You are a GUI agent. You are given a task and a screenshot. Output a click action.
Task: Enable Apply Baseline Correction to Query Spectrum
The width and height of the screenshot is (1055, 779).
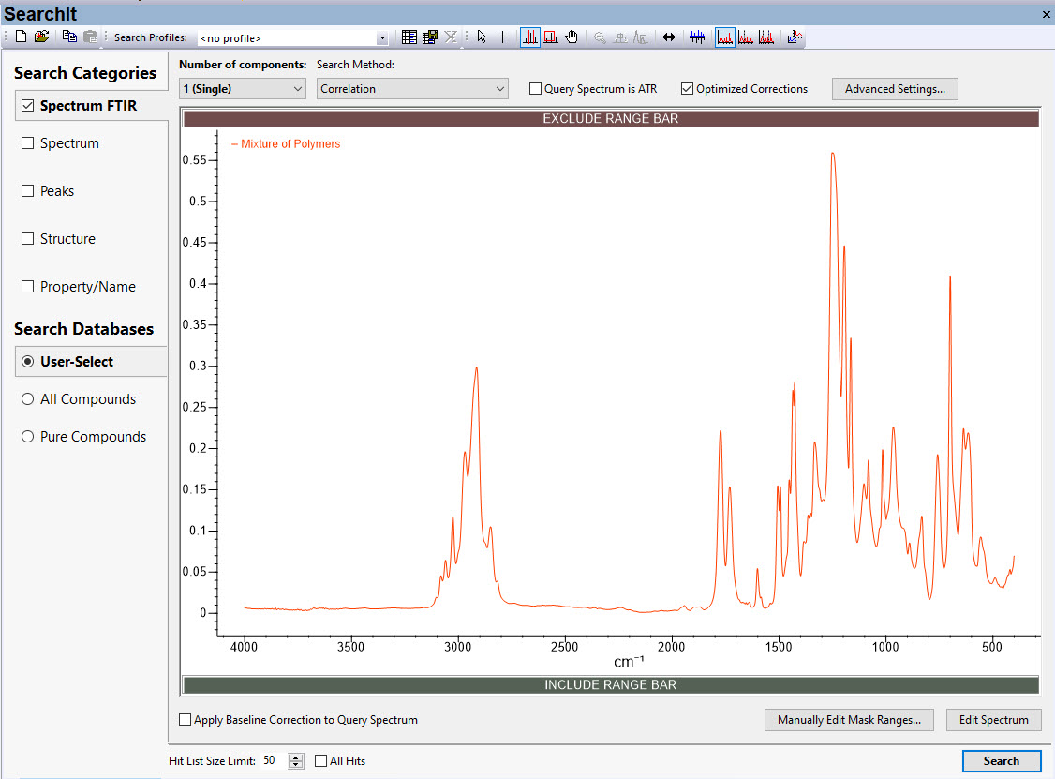[x=186, y=720]
